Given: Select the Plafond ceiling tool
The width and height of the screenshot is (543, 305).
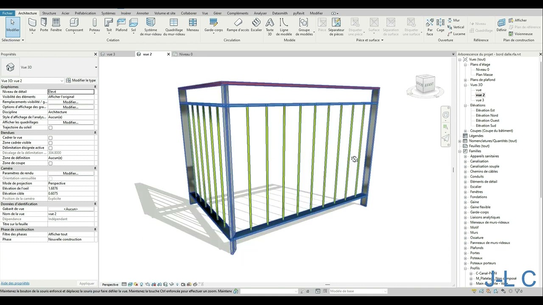Looking at the screenshot, I should click(x=121, y=25).
